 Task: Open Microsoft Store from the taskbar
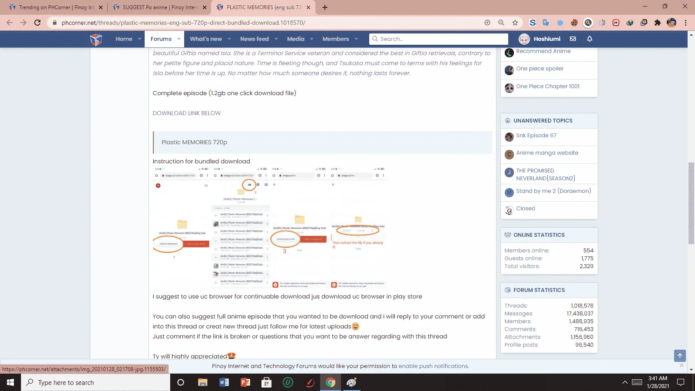267,382
